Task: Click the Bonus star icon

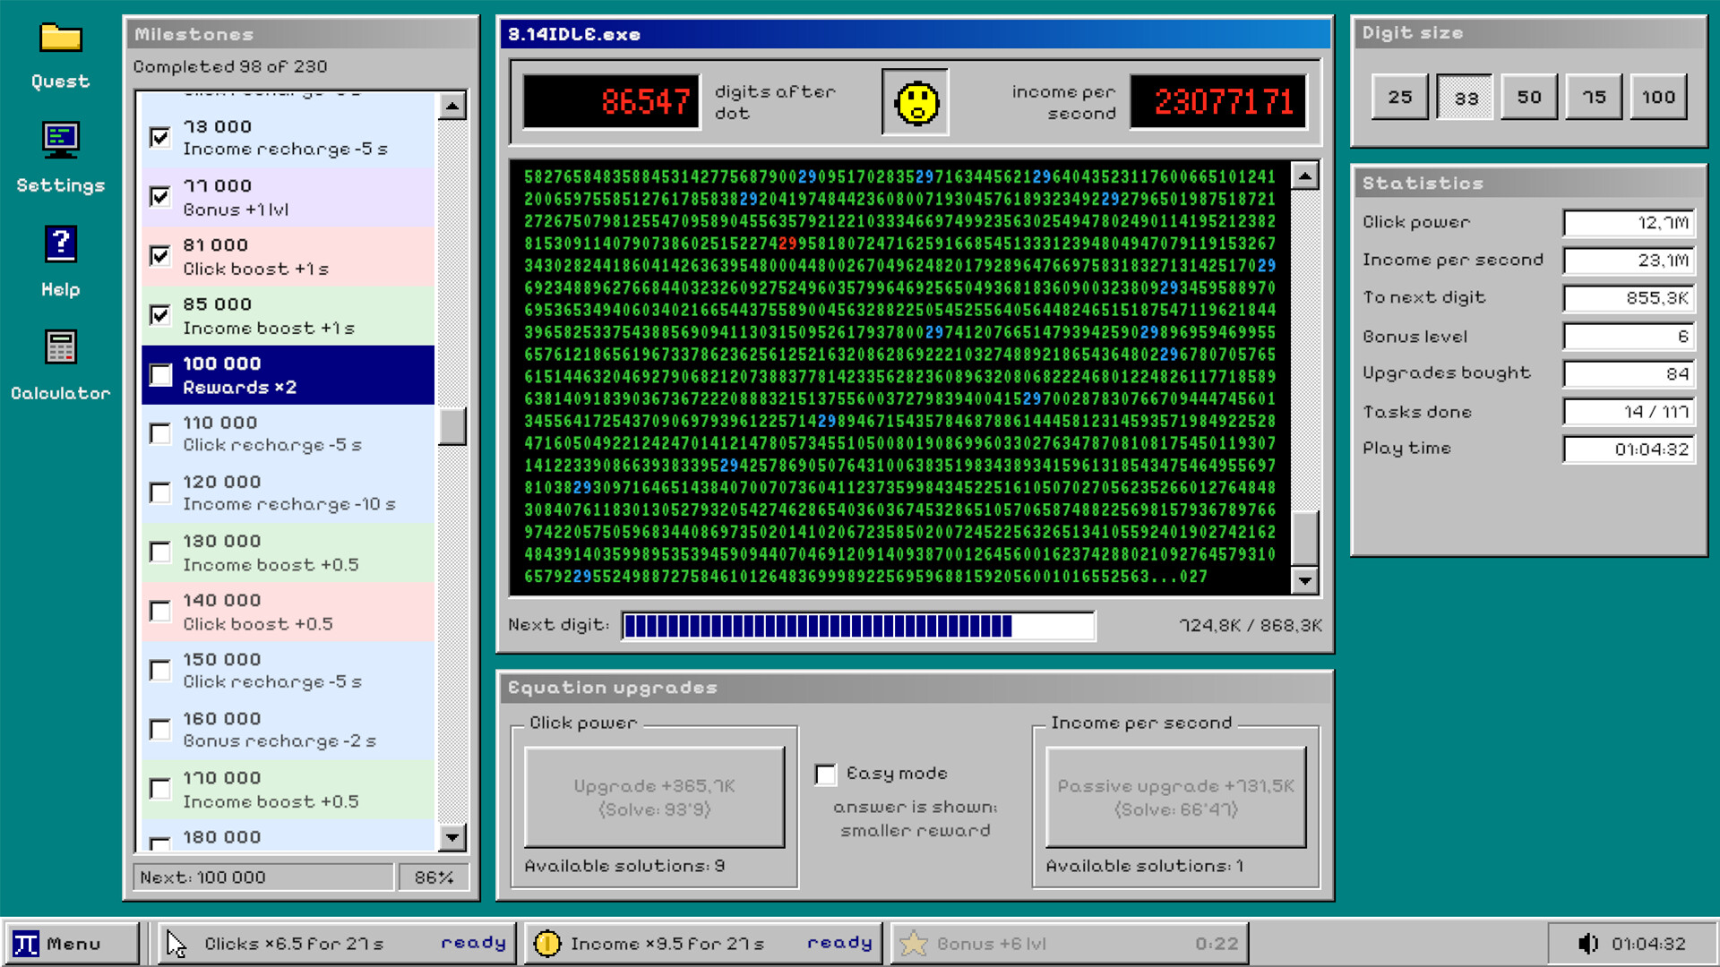Action: click(913, 944)
